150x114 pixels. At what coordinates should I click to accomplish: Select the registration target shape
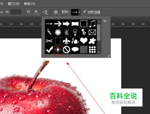pyautogui.click(x=58, y=49)
